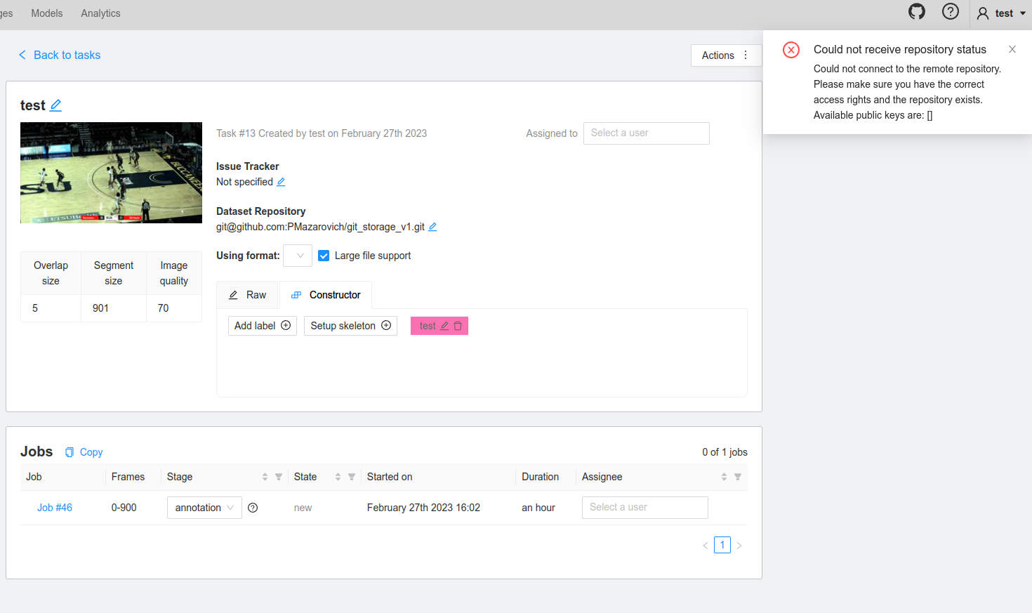Open the test user account menu
Viewport: 1032px width, 613px height.
pos(1001,13)
